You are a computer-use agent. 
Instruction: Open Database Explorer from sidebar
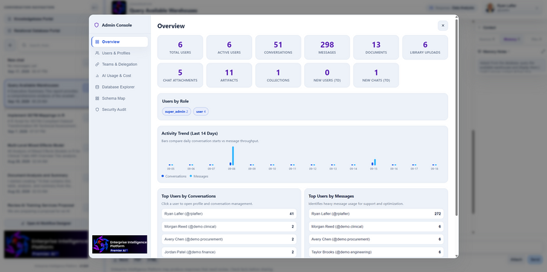tap(119, 87)
